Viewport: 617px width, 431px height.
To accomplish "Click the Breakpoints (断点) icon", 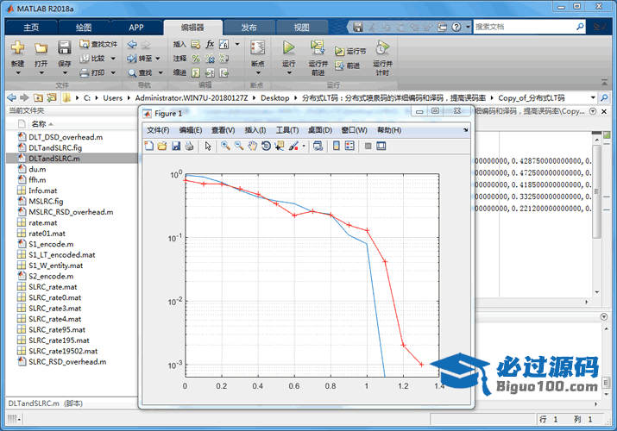I will 258,47.
